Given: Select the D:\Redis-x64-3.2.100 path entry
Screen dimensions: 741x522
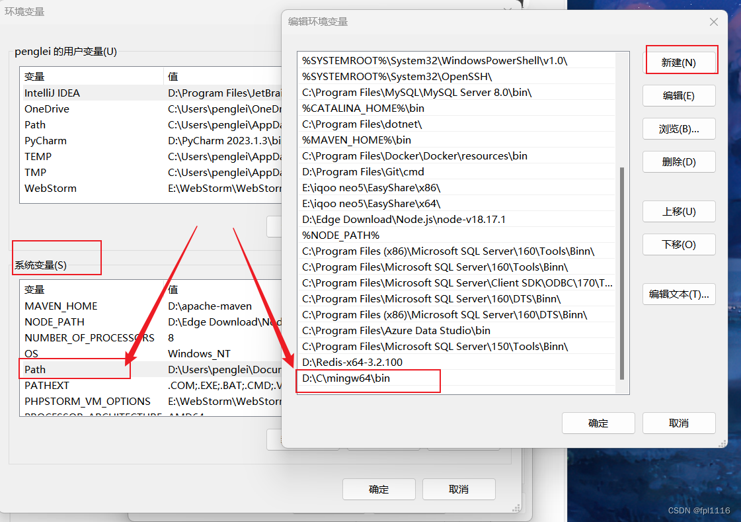Looking at the screenshot, I should 457,362.
